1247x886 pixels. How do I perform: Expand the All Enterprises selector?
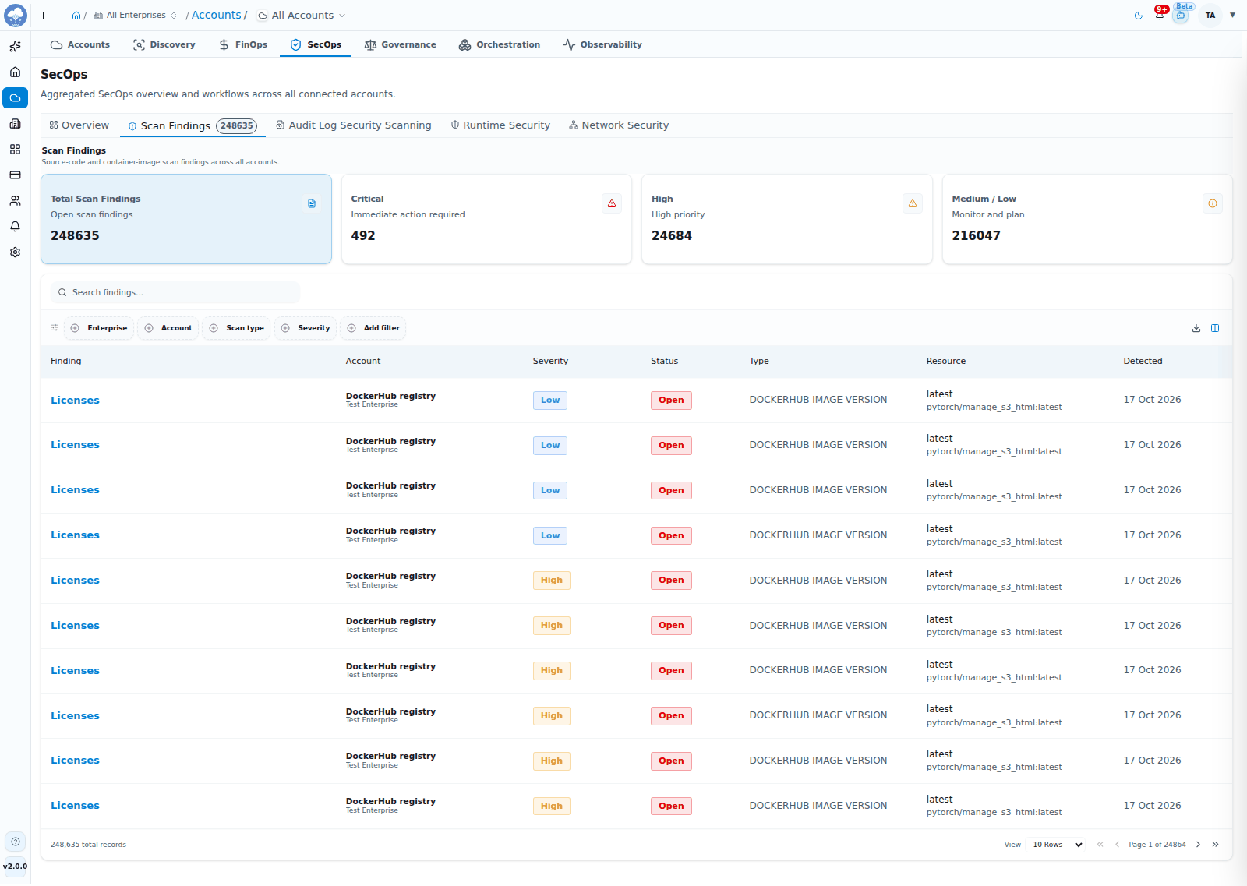pos(136,16)
